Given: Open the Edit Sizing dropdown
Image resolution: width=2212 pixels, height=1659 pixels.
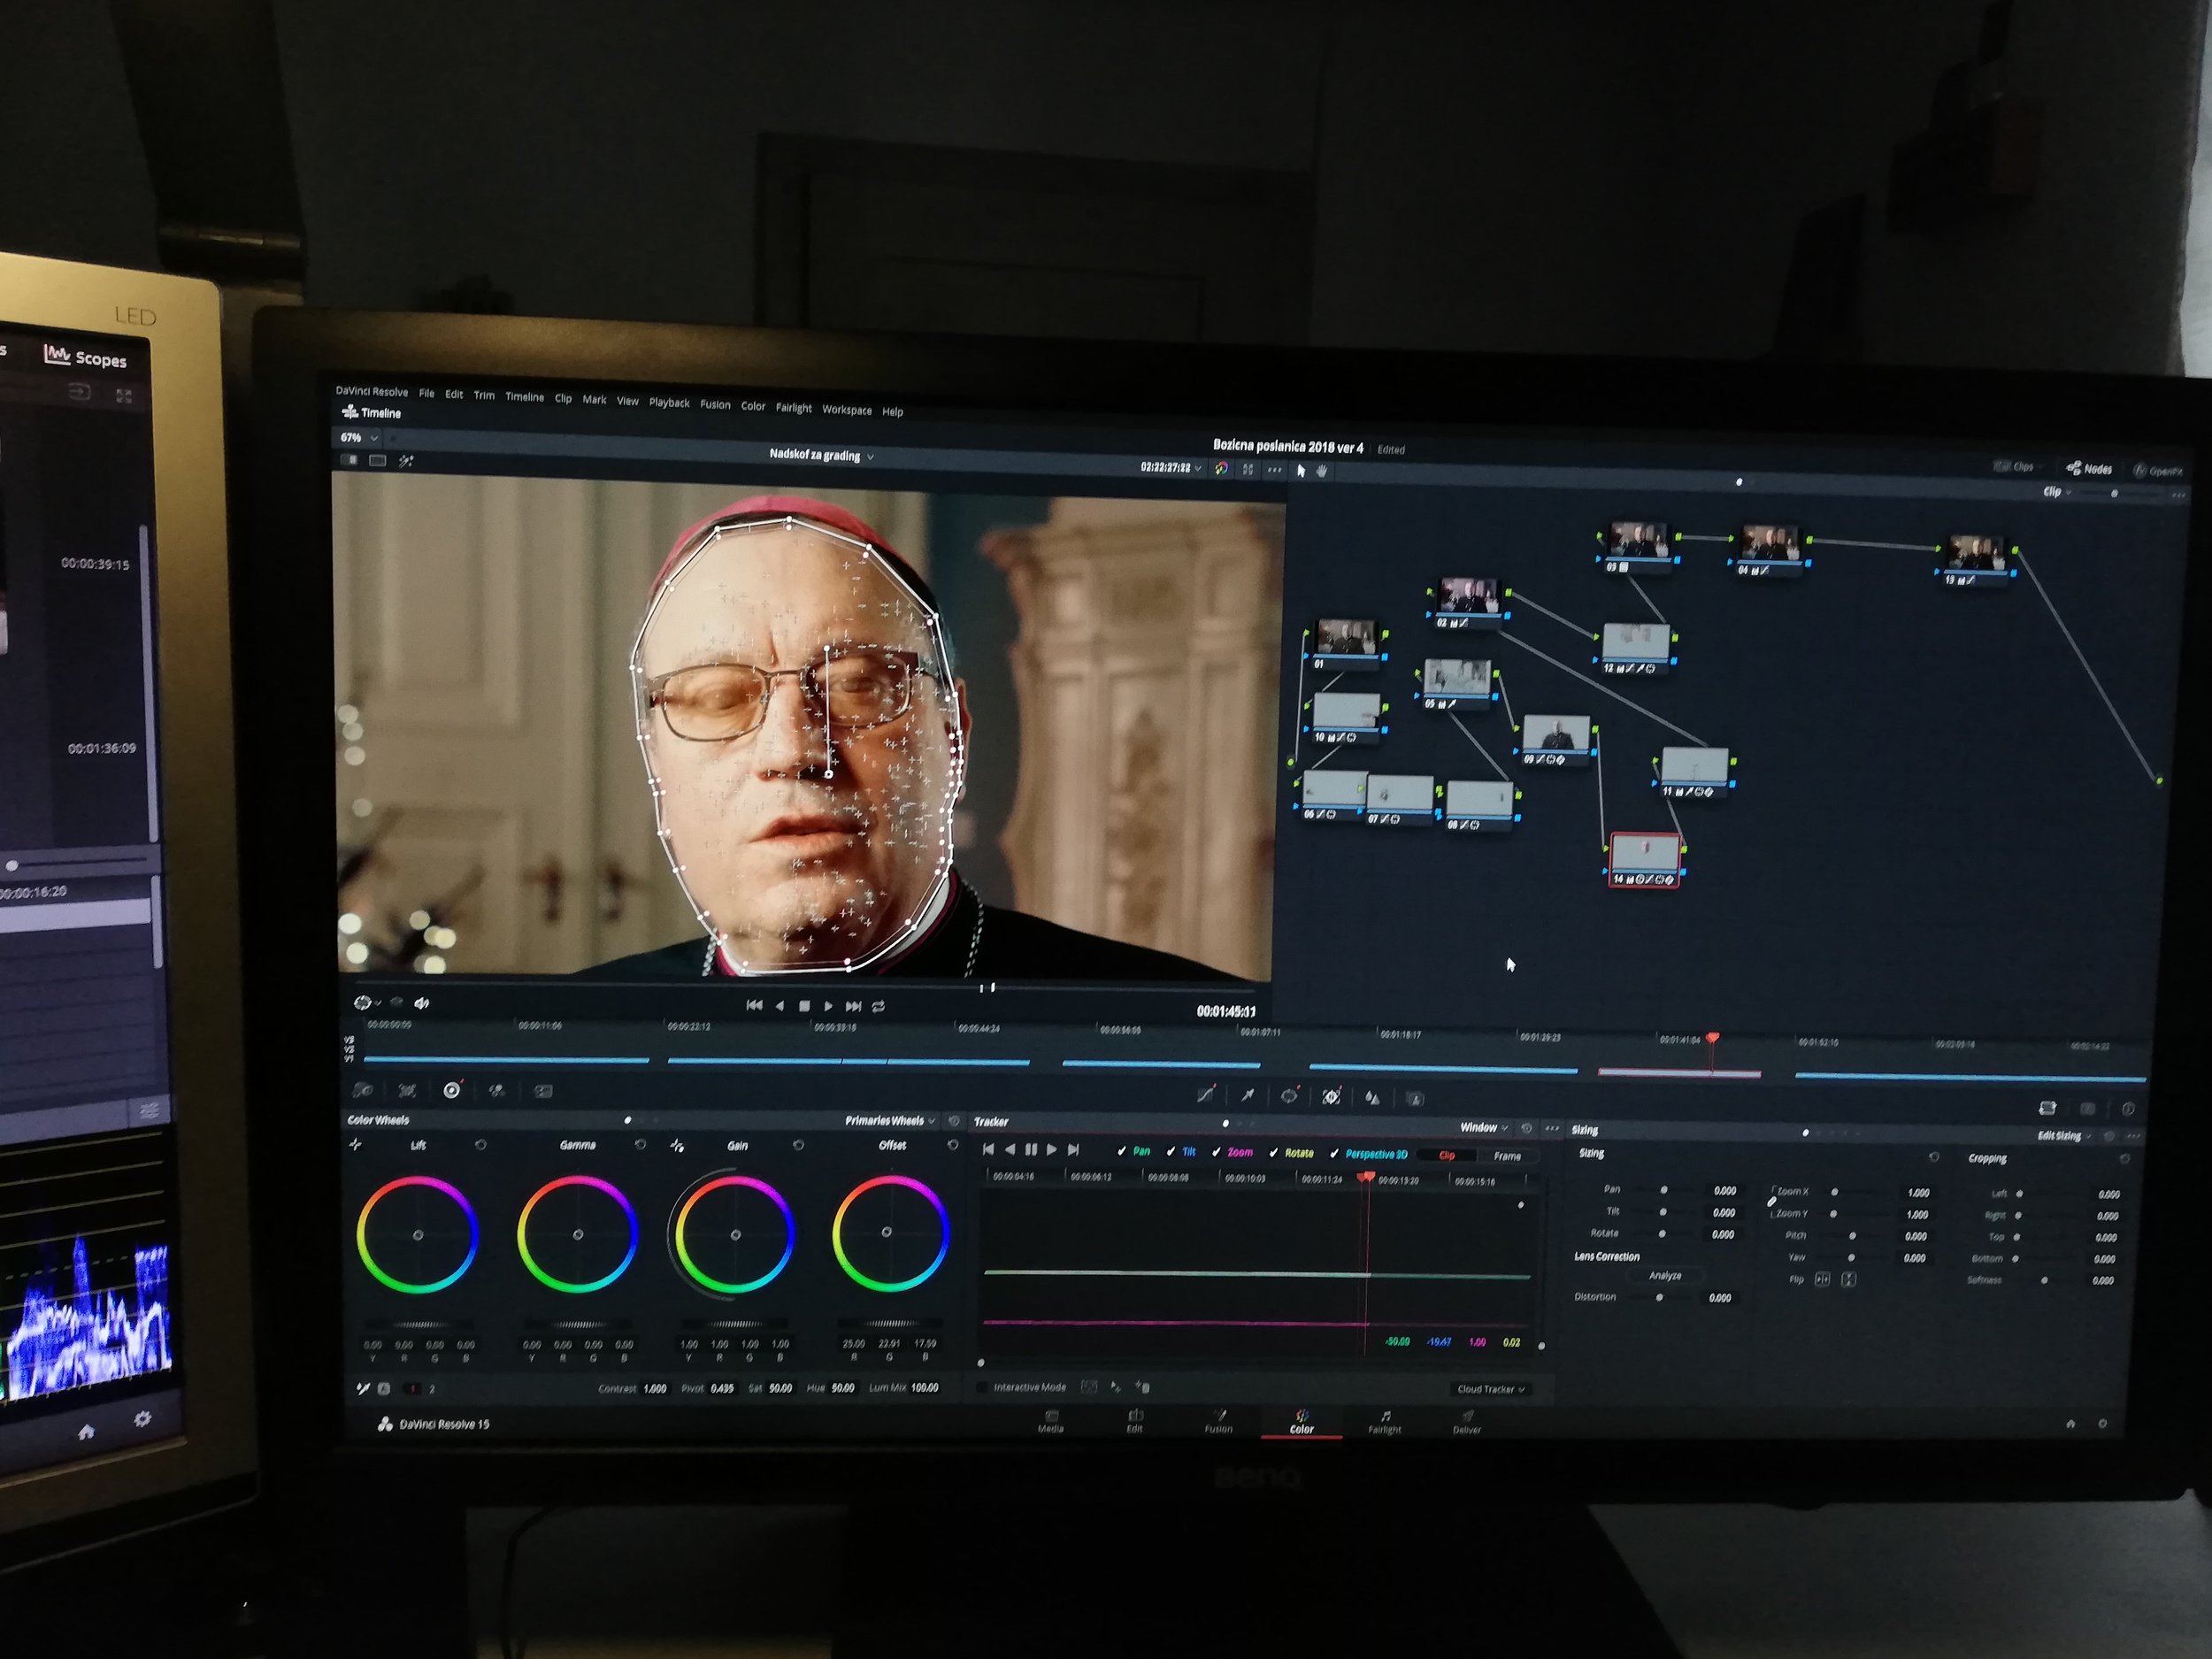Looking at the screenshot, I should [2064, 1136].
